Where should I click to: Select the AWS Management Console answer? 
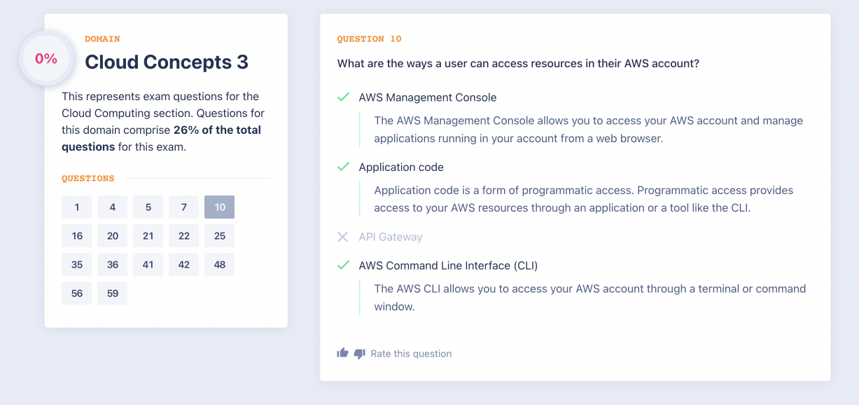pos(427,97)
